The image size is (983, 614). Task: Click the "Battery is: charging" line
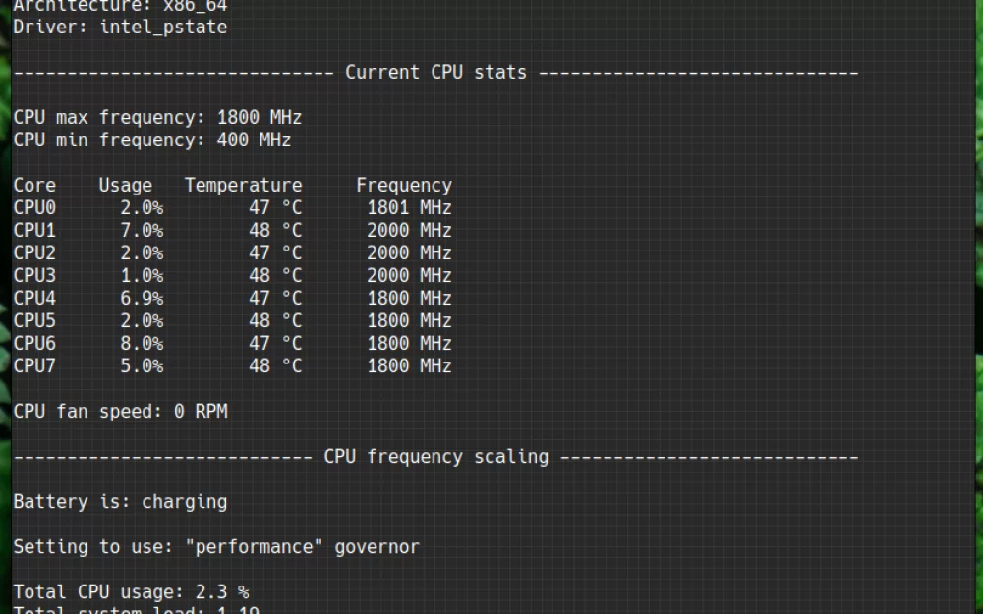(120, 502)
